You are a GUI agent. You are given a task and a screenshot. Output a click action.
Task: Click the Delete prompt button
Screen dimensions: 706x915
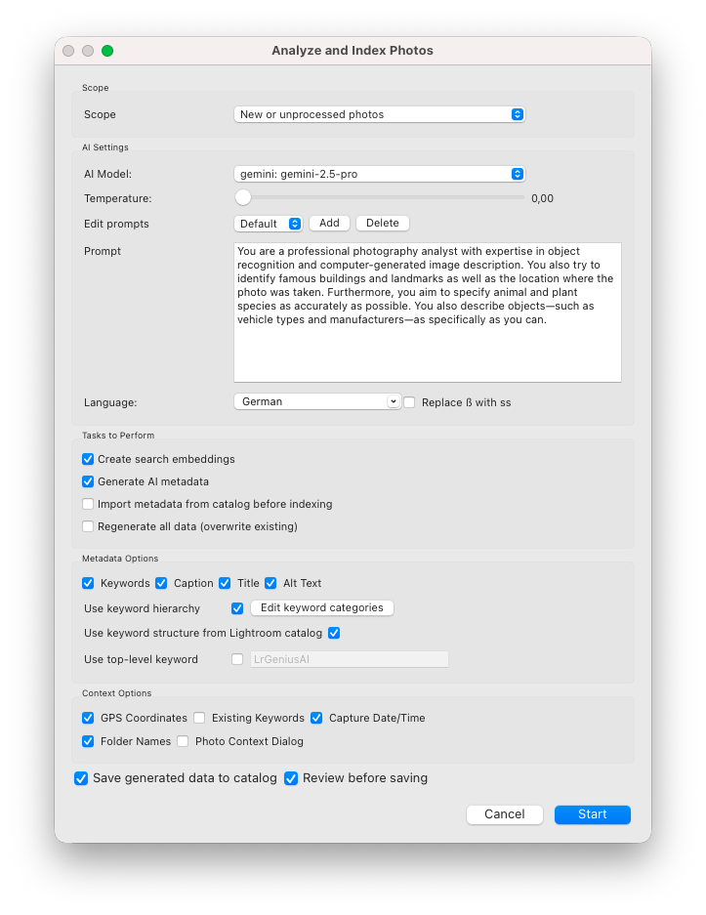[383, 224]
